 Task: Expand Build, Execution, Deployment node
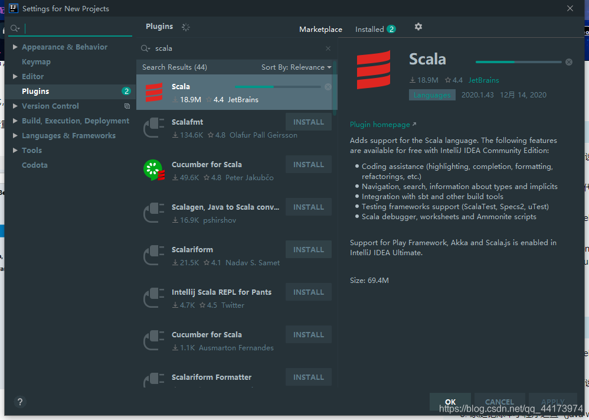click(15, 121)
